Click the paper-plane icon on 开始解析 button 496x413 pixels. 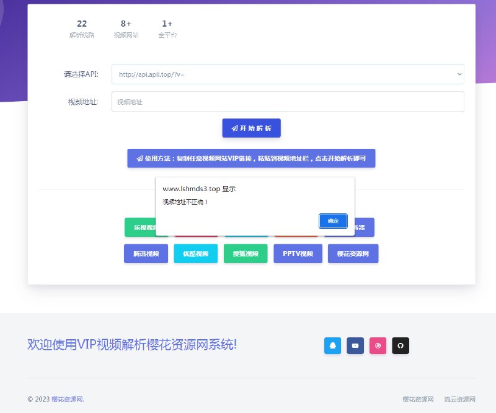[x=234, y=128]
